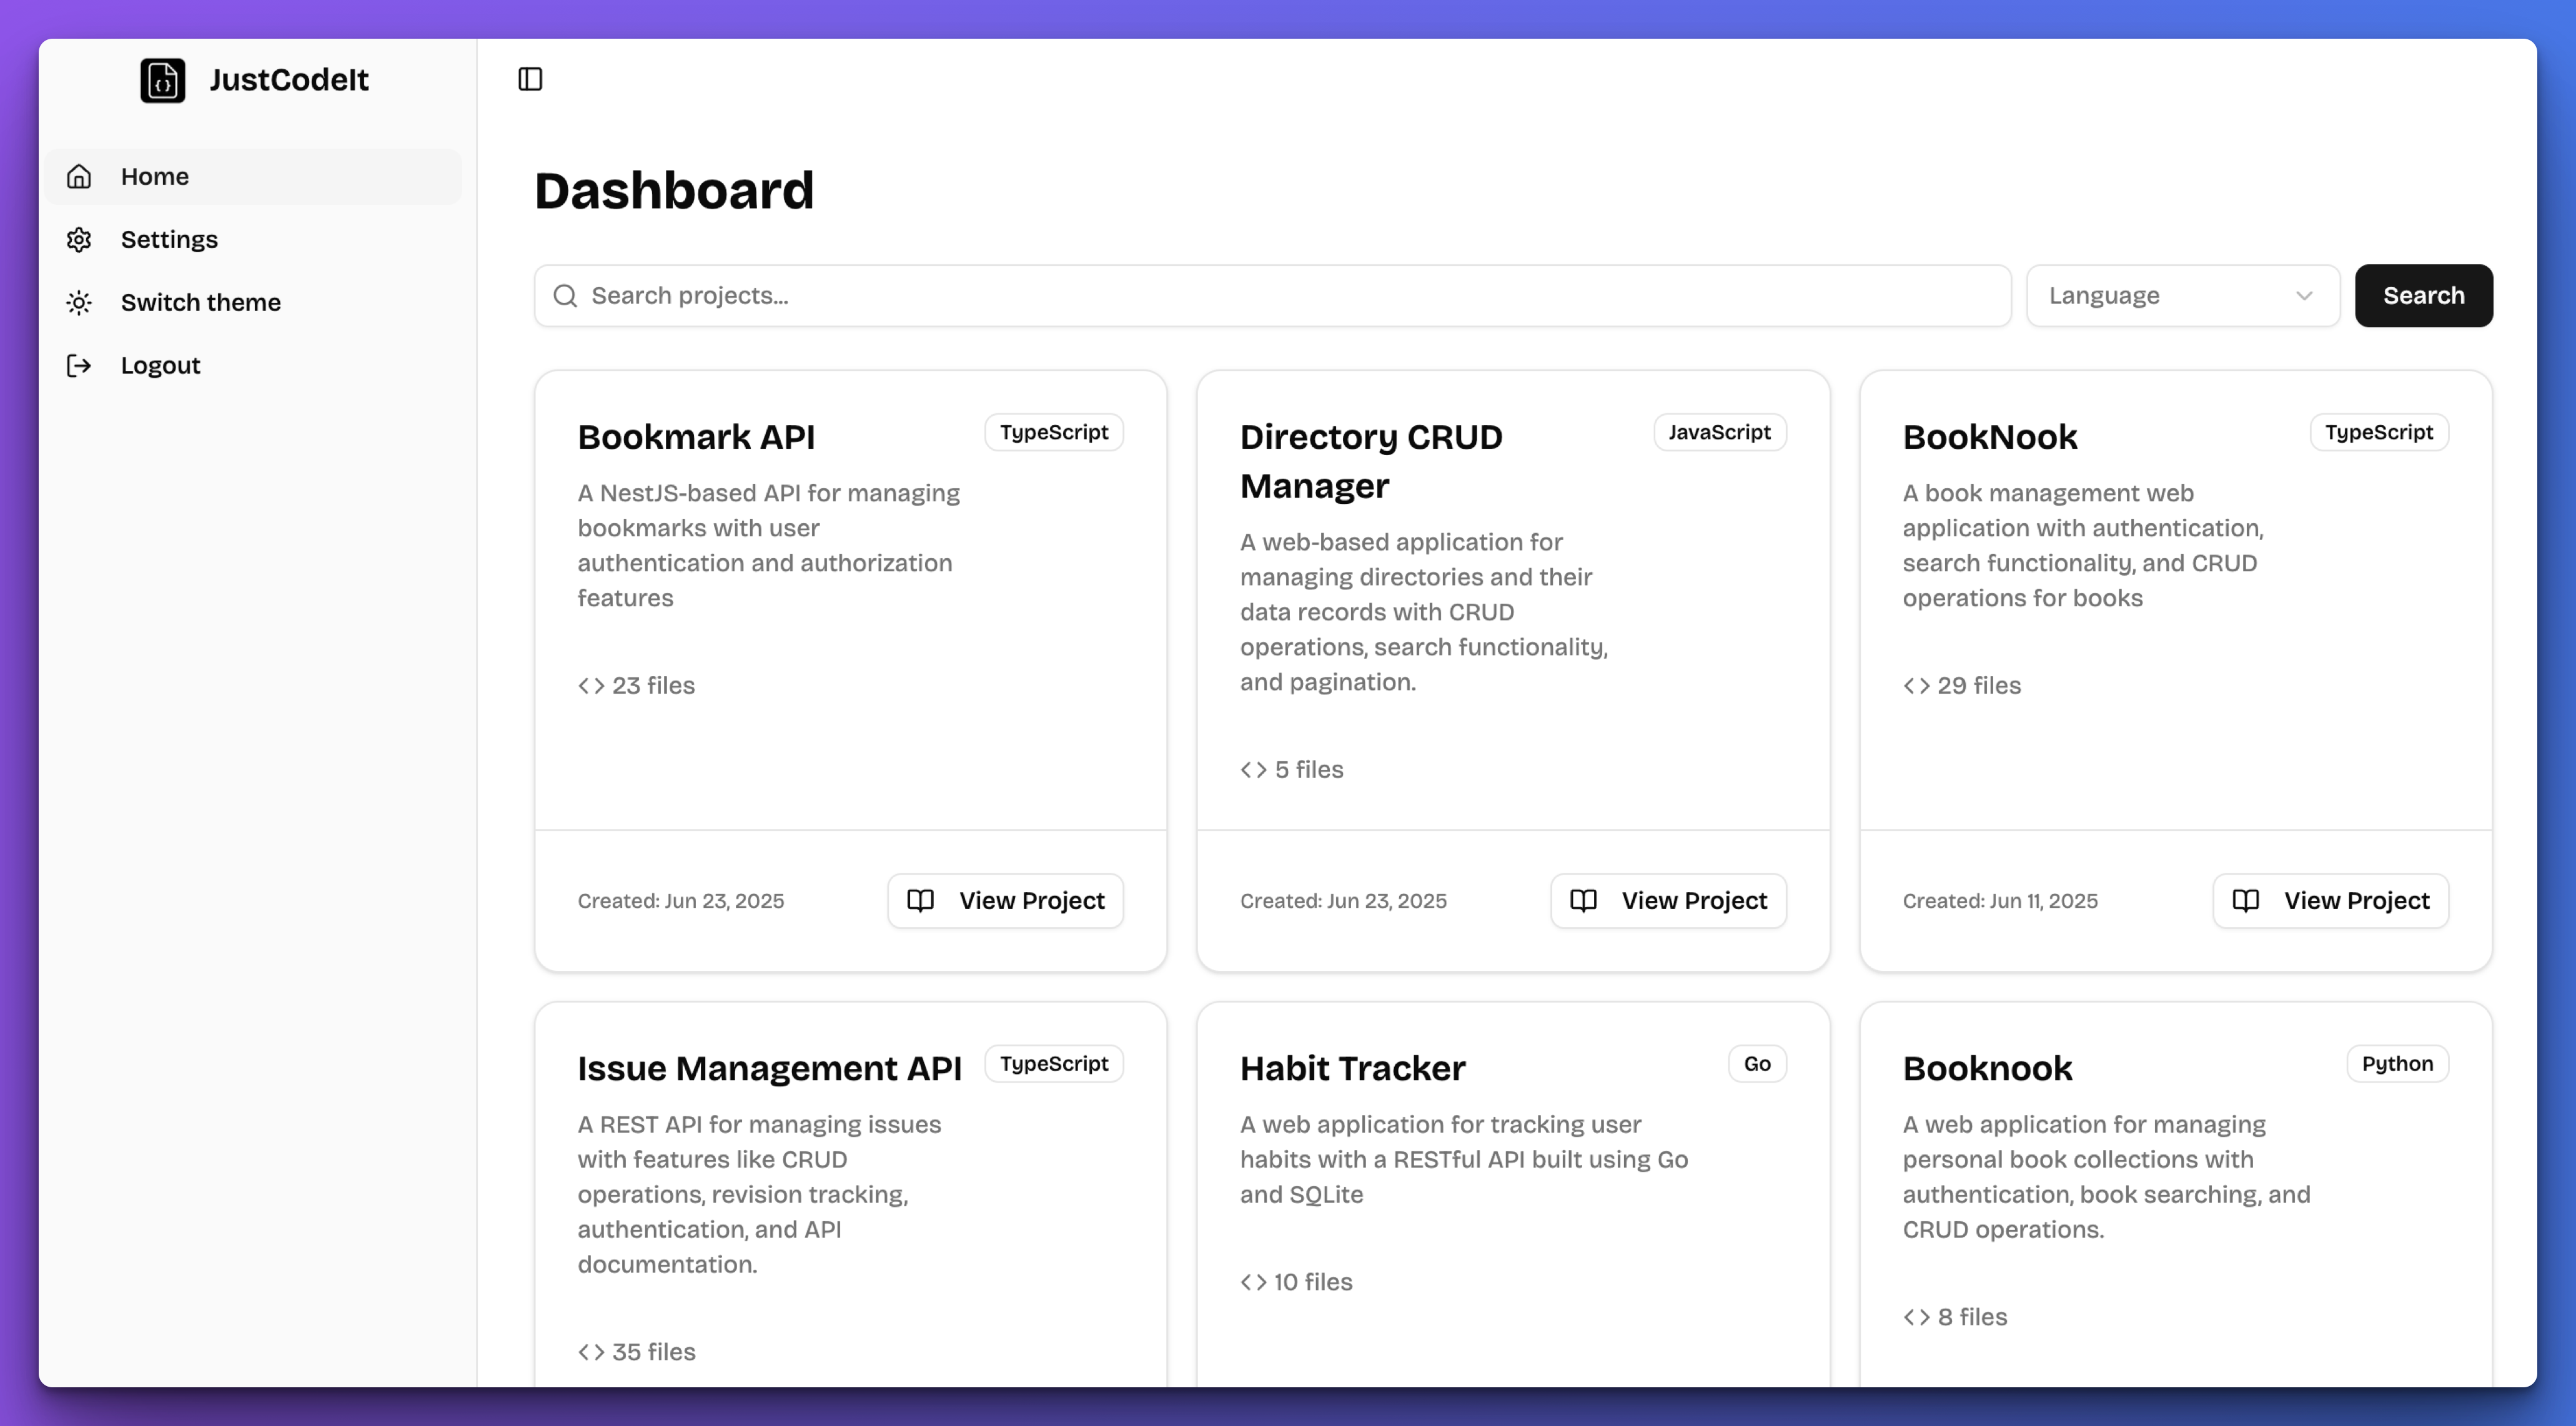Click code icon beside 10 files
The image size is (2576, 1426).
[1253, 1282]
